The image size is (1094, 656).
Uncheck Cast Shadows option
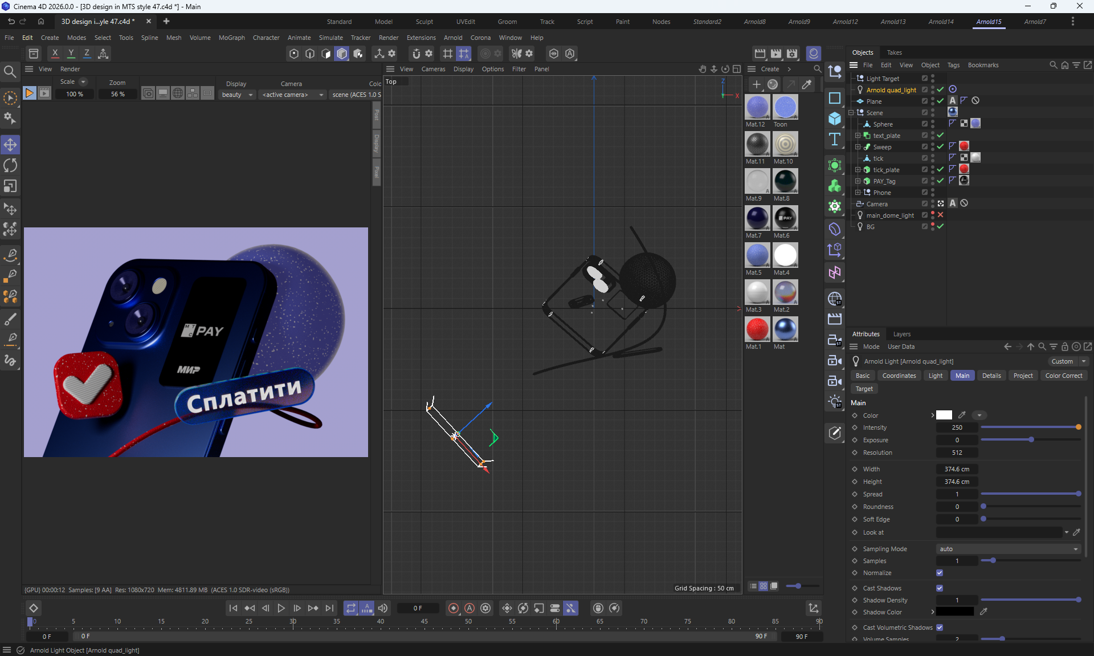click(940, 588)
